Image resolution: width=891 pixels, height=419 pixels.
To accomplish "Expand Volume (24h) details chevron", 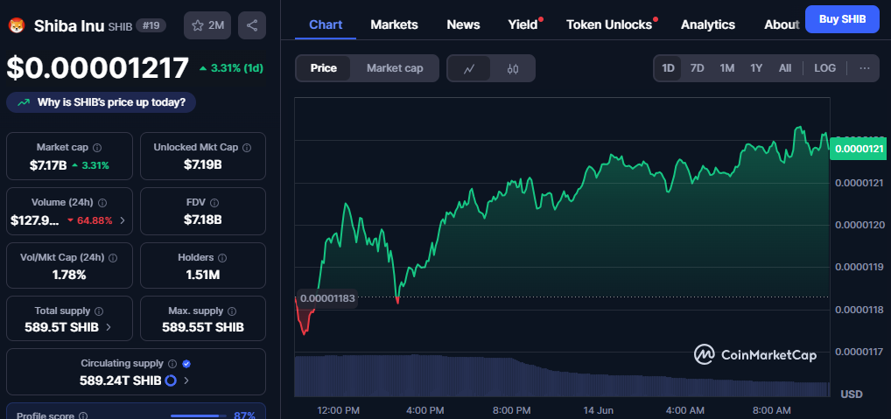I will pyautogui.click(x=123, y=220).
